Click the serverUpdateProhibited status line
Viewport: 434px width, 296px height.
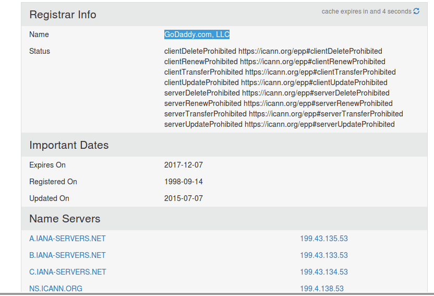(x=279, y=124)
